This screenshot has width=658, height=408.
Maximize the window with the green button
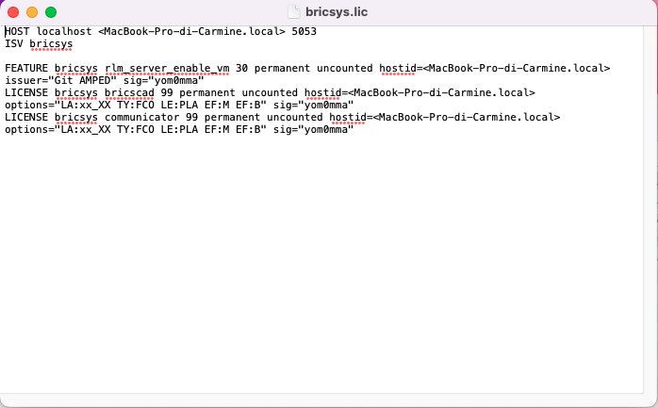[51, 12]
